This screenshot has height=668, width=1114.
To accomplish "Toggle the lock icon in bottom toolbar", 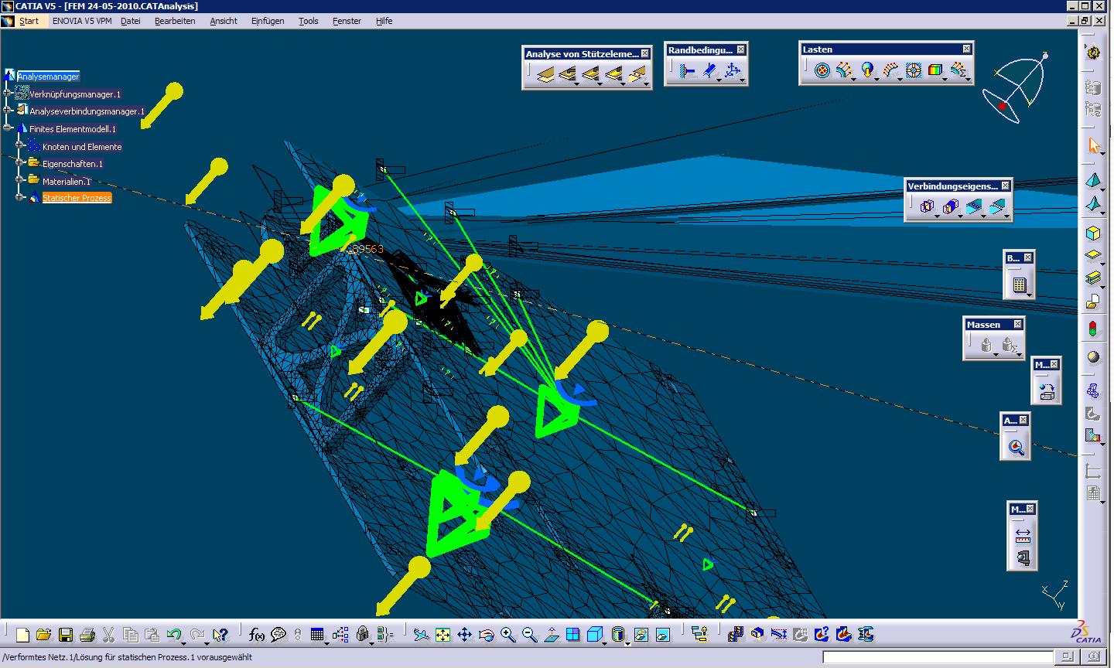I will click(x=362, y=636).
